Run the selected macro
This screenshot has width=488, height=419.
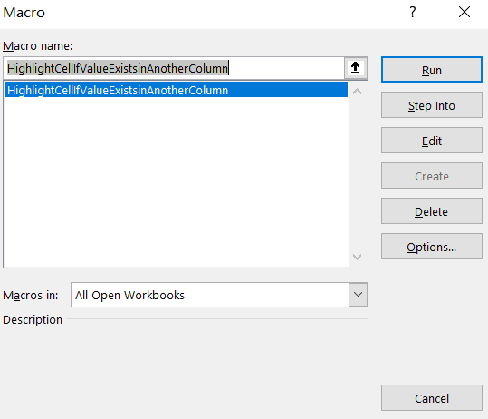tap(432, 70)
